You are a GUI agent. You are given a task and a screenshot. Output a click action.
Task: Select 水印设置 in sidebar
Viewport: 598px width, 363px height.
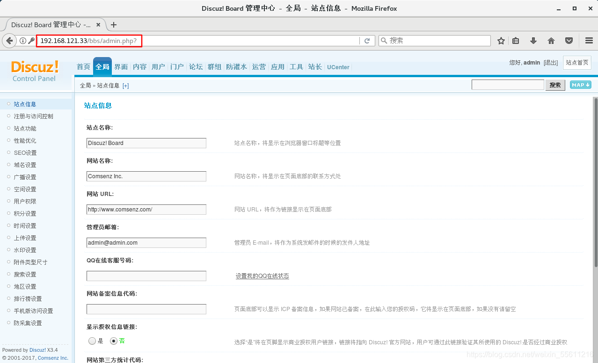[25, 250]
